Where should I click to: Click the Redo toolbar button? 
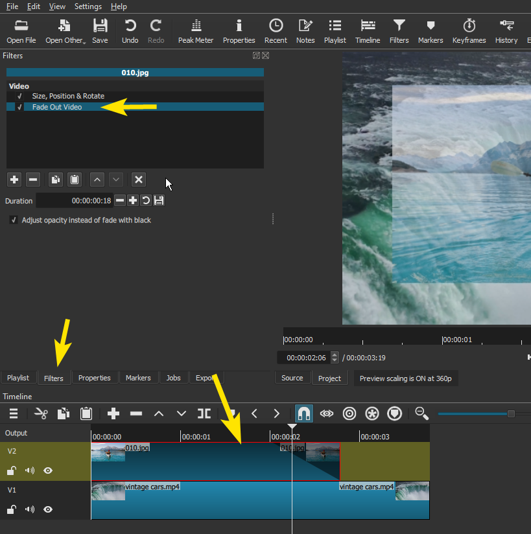point(156,32)
